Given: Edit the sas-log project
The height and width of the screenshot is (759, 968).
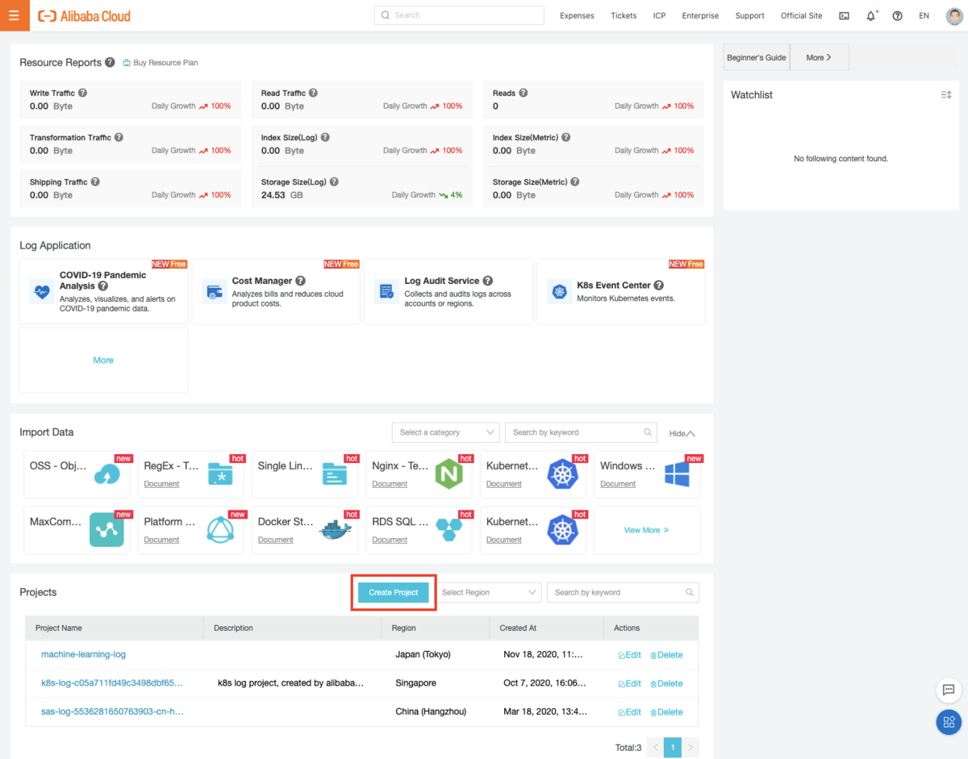Looking at the screenshot, I should coord(630,712).
